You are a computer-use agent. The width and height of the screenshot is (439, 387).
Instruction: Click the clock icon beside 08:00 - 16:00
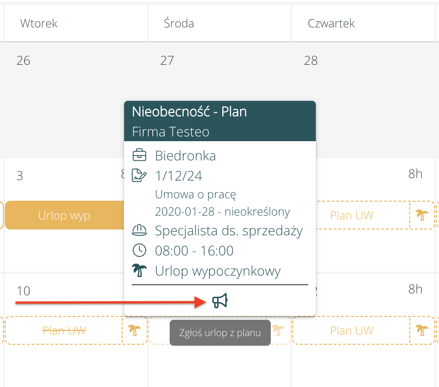tap(139, 251)
